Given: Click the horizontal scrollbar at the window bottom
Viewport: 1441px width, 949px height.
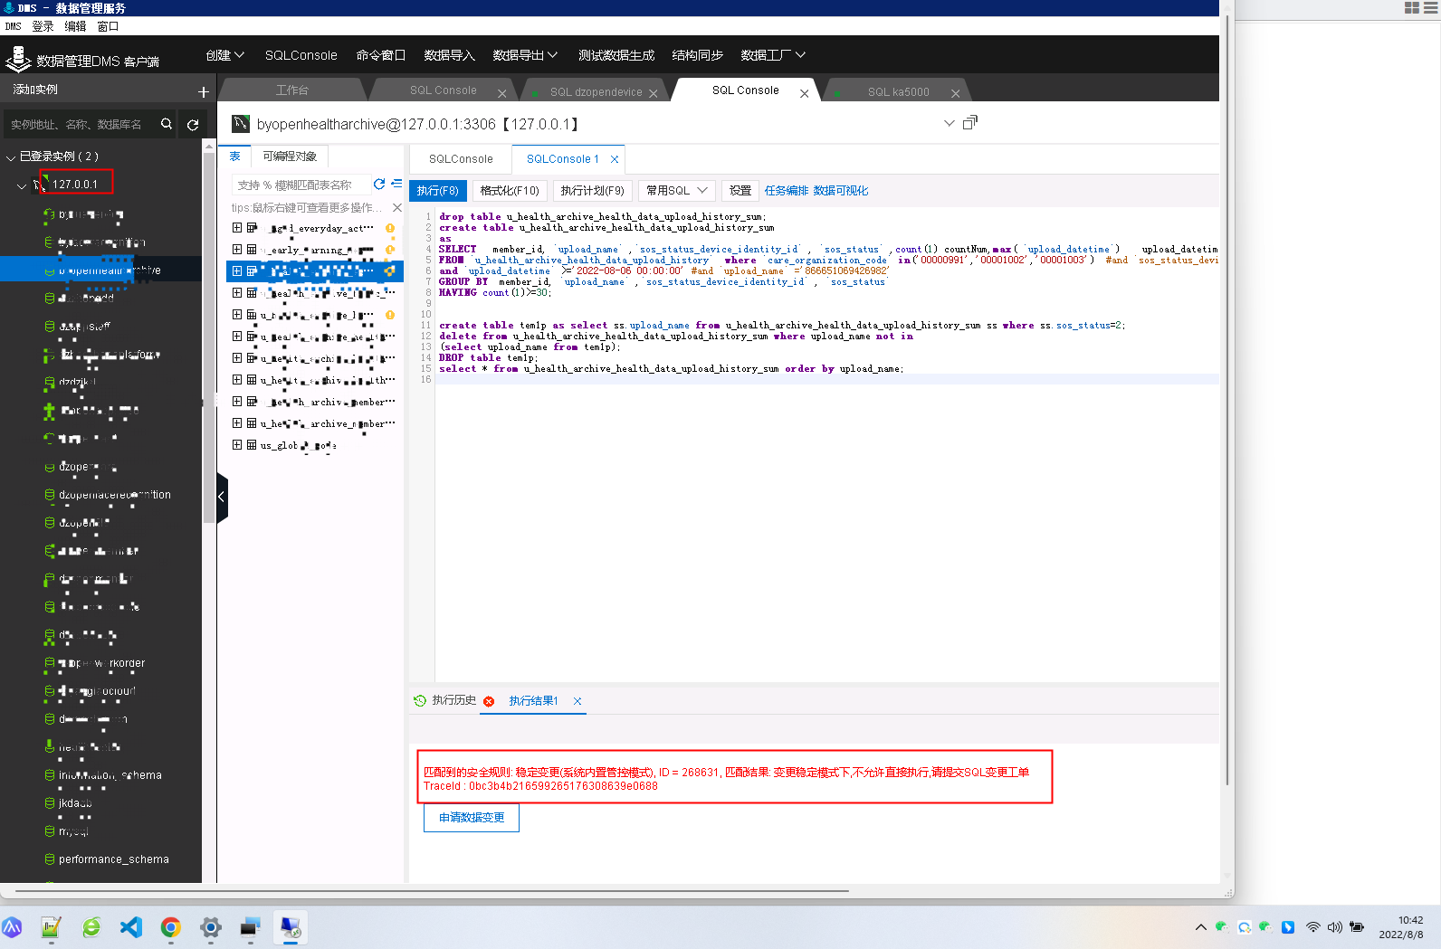Looking at the screenshot, I should click(x=433, y=891).
